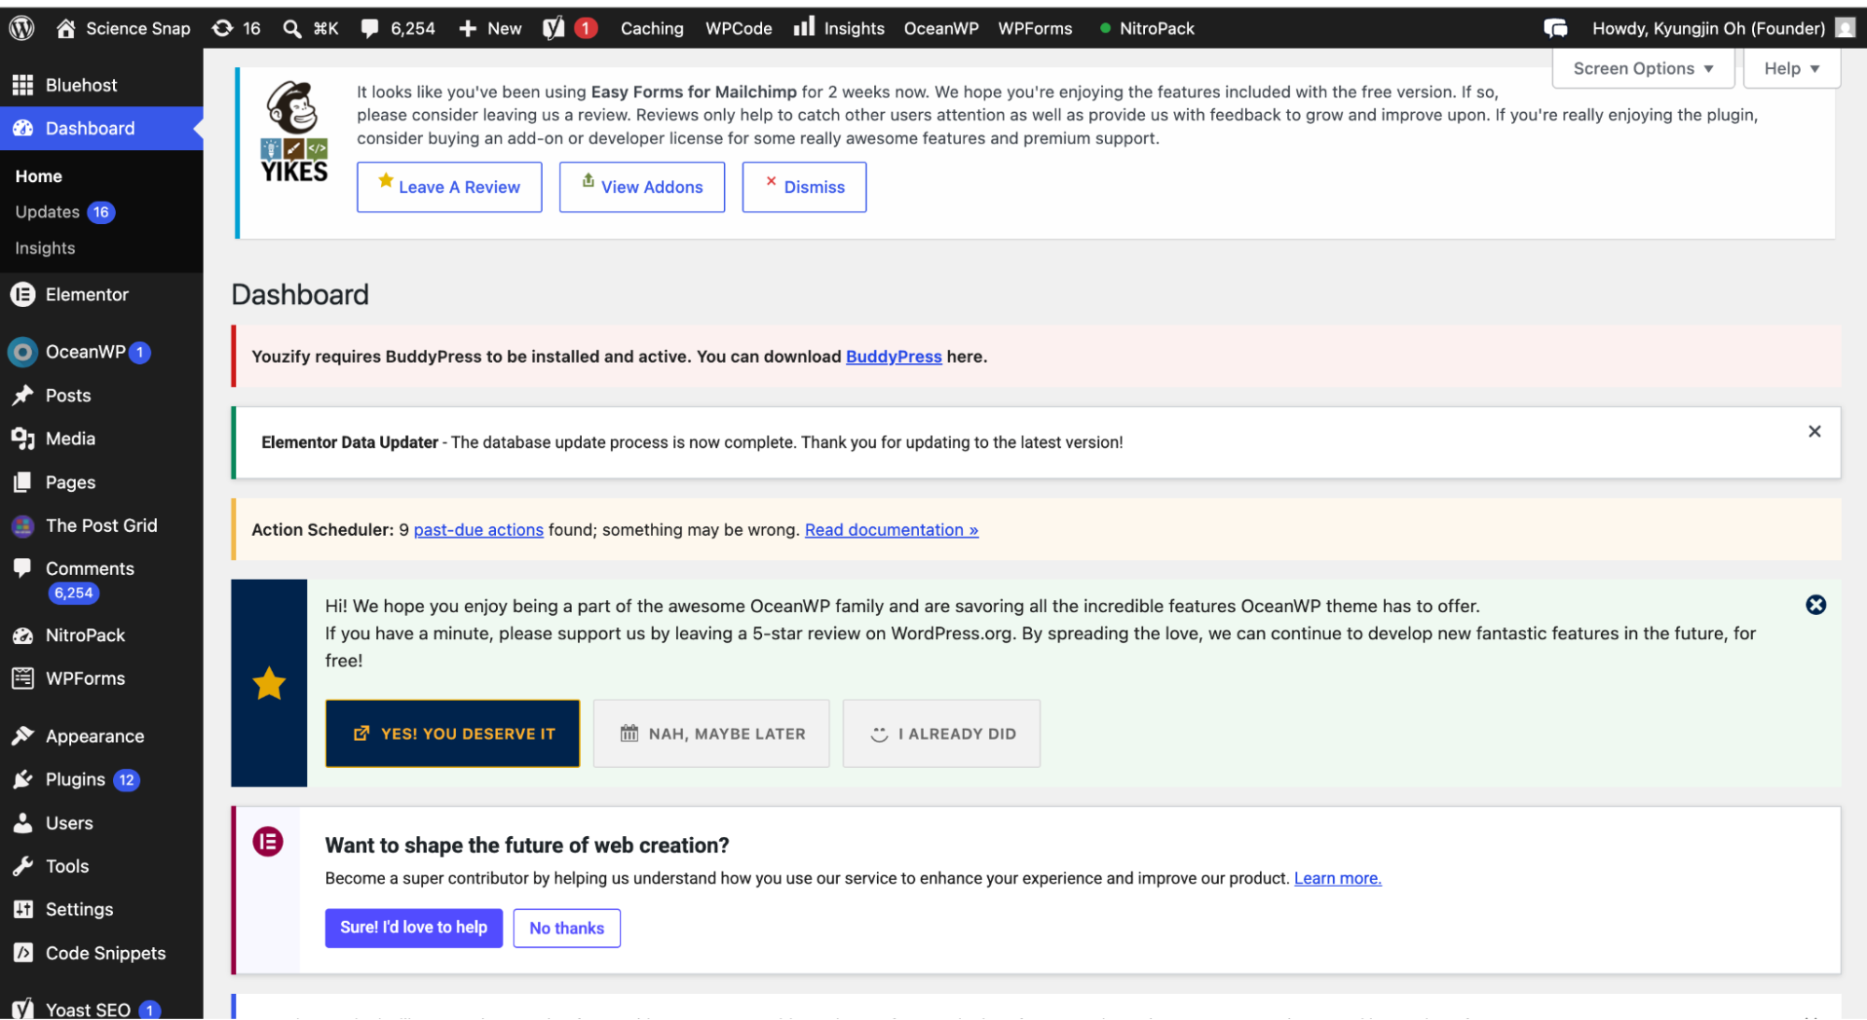The image size is (1867, 1020).
Task: Open the Settings sliders icon
Action: coord(22,910)
